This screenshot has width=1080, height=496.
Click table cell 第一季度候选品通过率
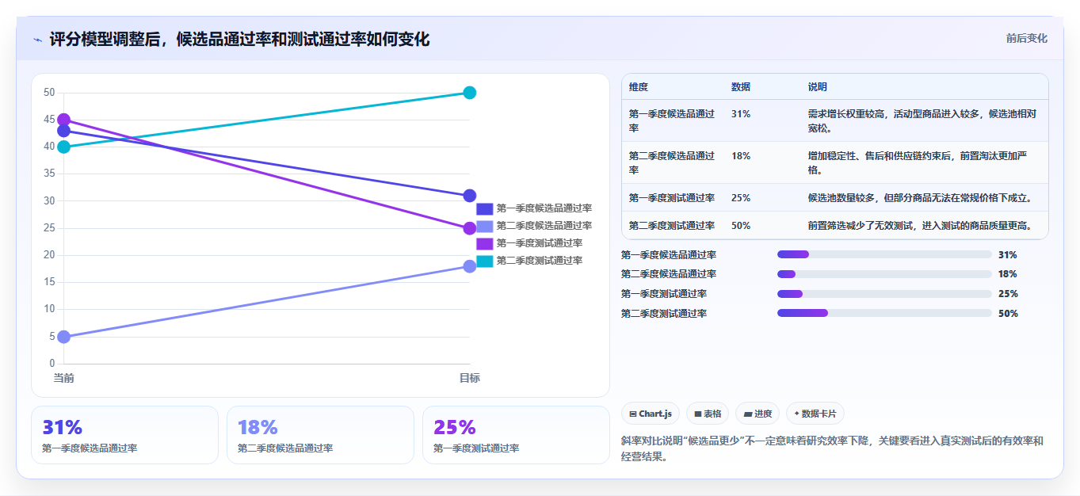[x=672, y=120]
